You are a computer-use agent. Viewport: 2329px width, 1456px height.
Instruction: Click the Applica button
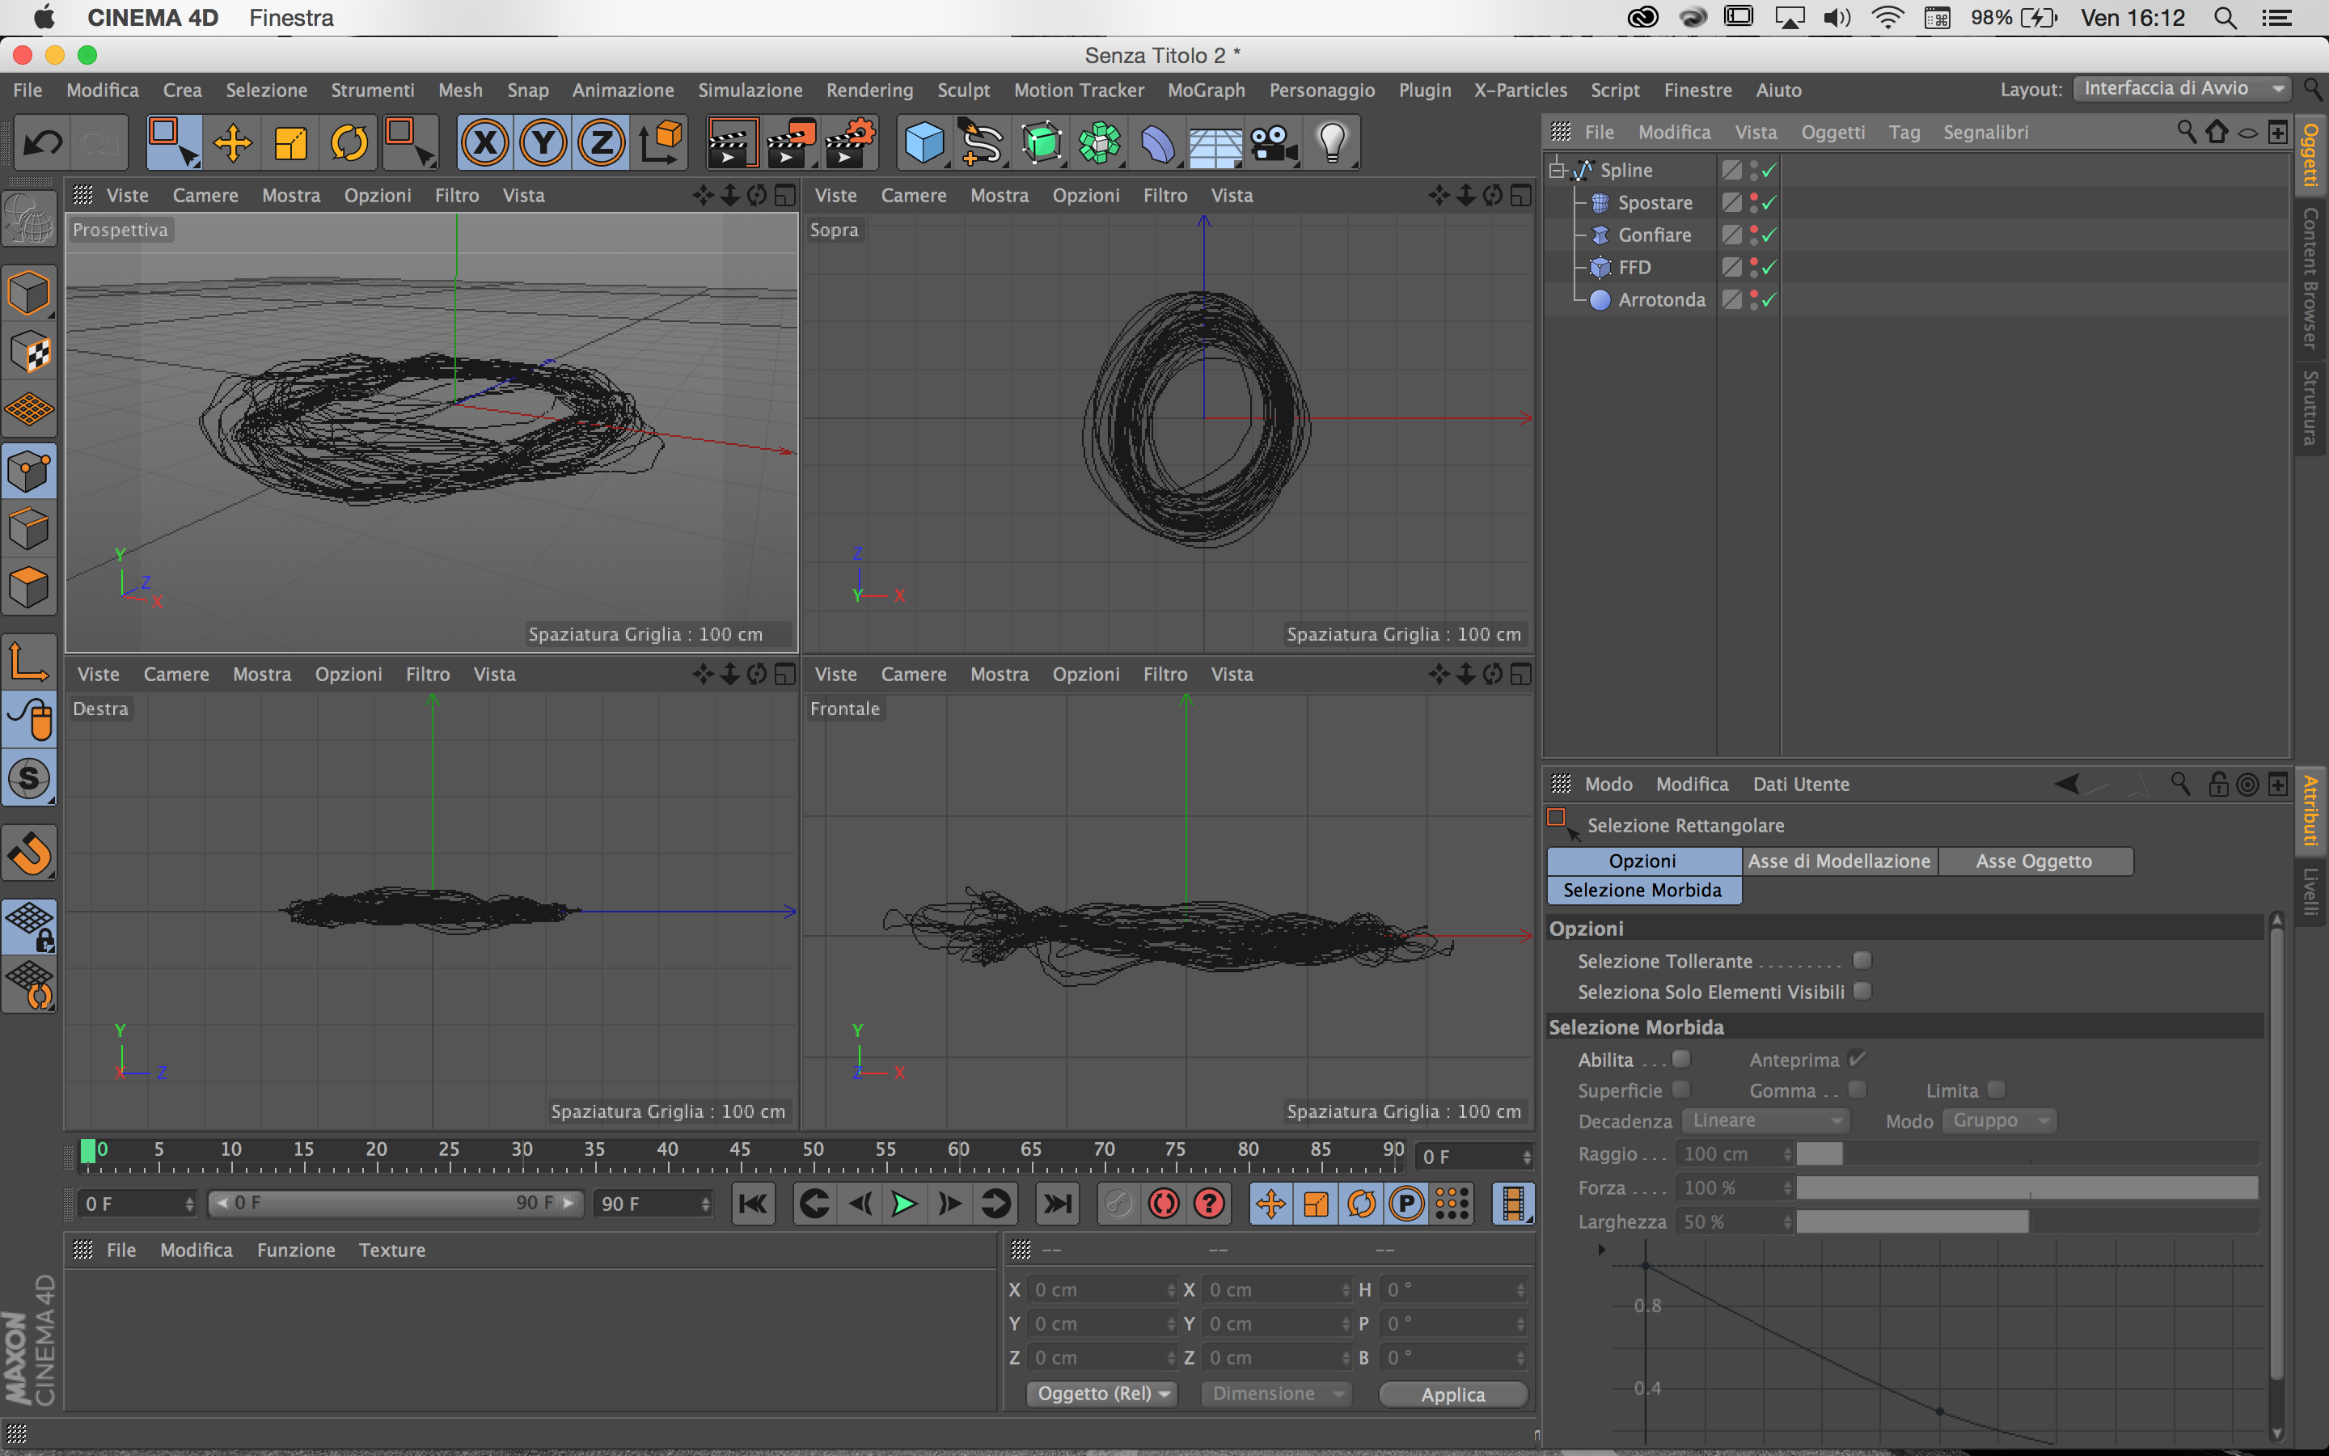[1452, 1394]
